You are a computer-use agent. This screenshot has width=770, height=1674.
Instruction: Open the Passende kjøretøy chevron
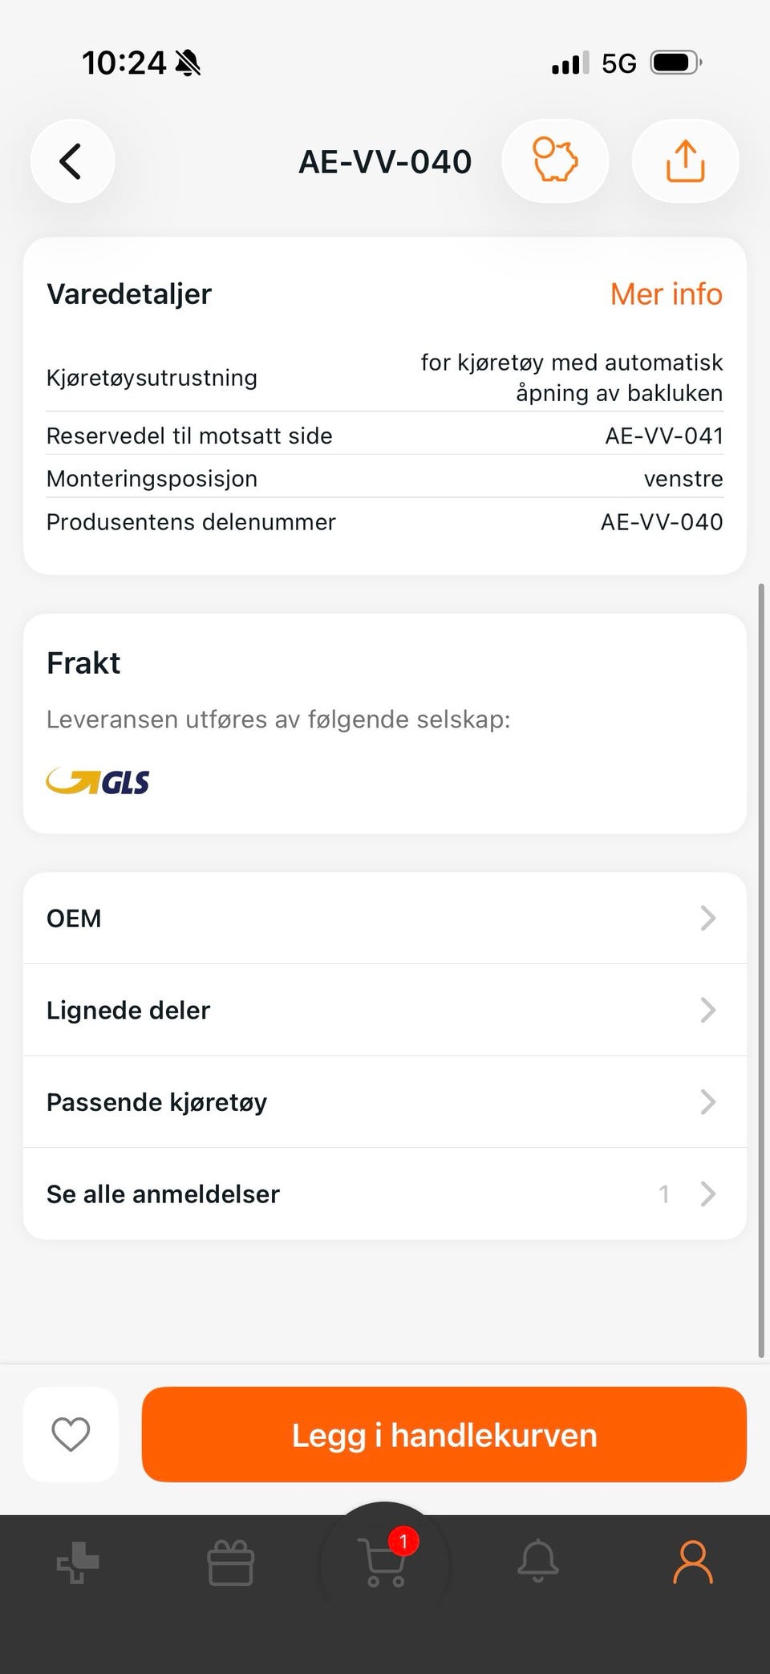[707, 1102]
